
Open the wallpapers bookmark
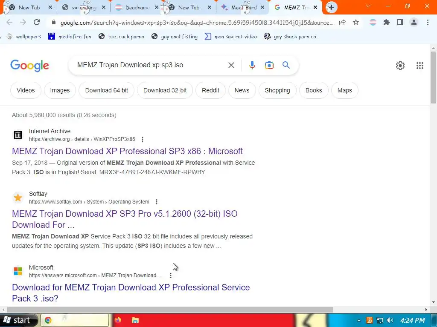coord(24,37)
